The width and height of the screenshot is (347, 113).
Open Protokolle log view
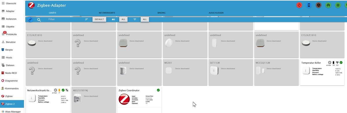tap(12, 34)
